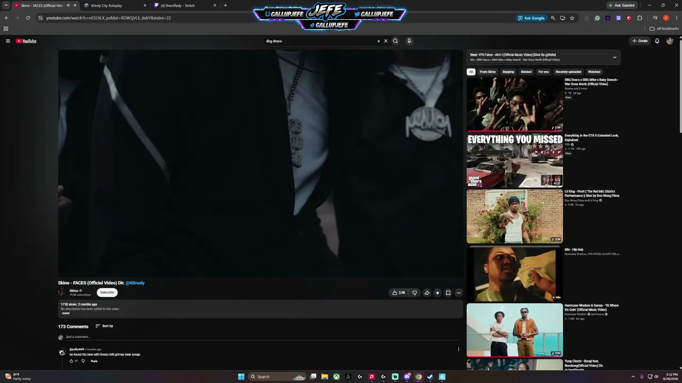Clear the search box text
The image size is (682, 383).
[x=386, y=41]
